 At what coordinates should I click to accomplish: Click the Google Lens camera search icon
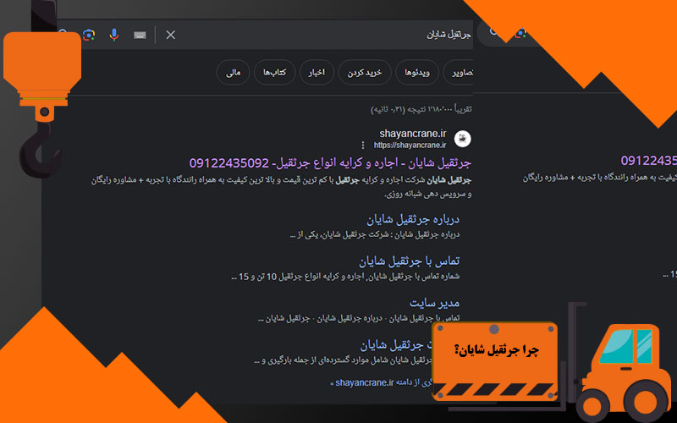89,35
